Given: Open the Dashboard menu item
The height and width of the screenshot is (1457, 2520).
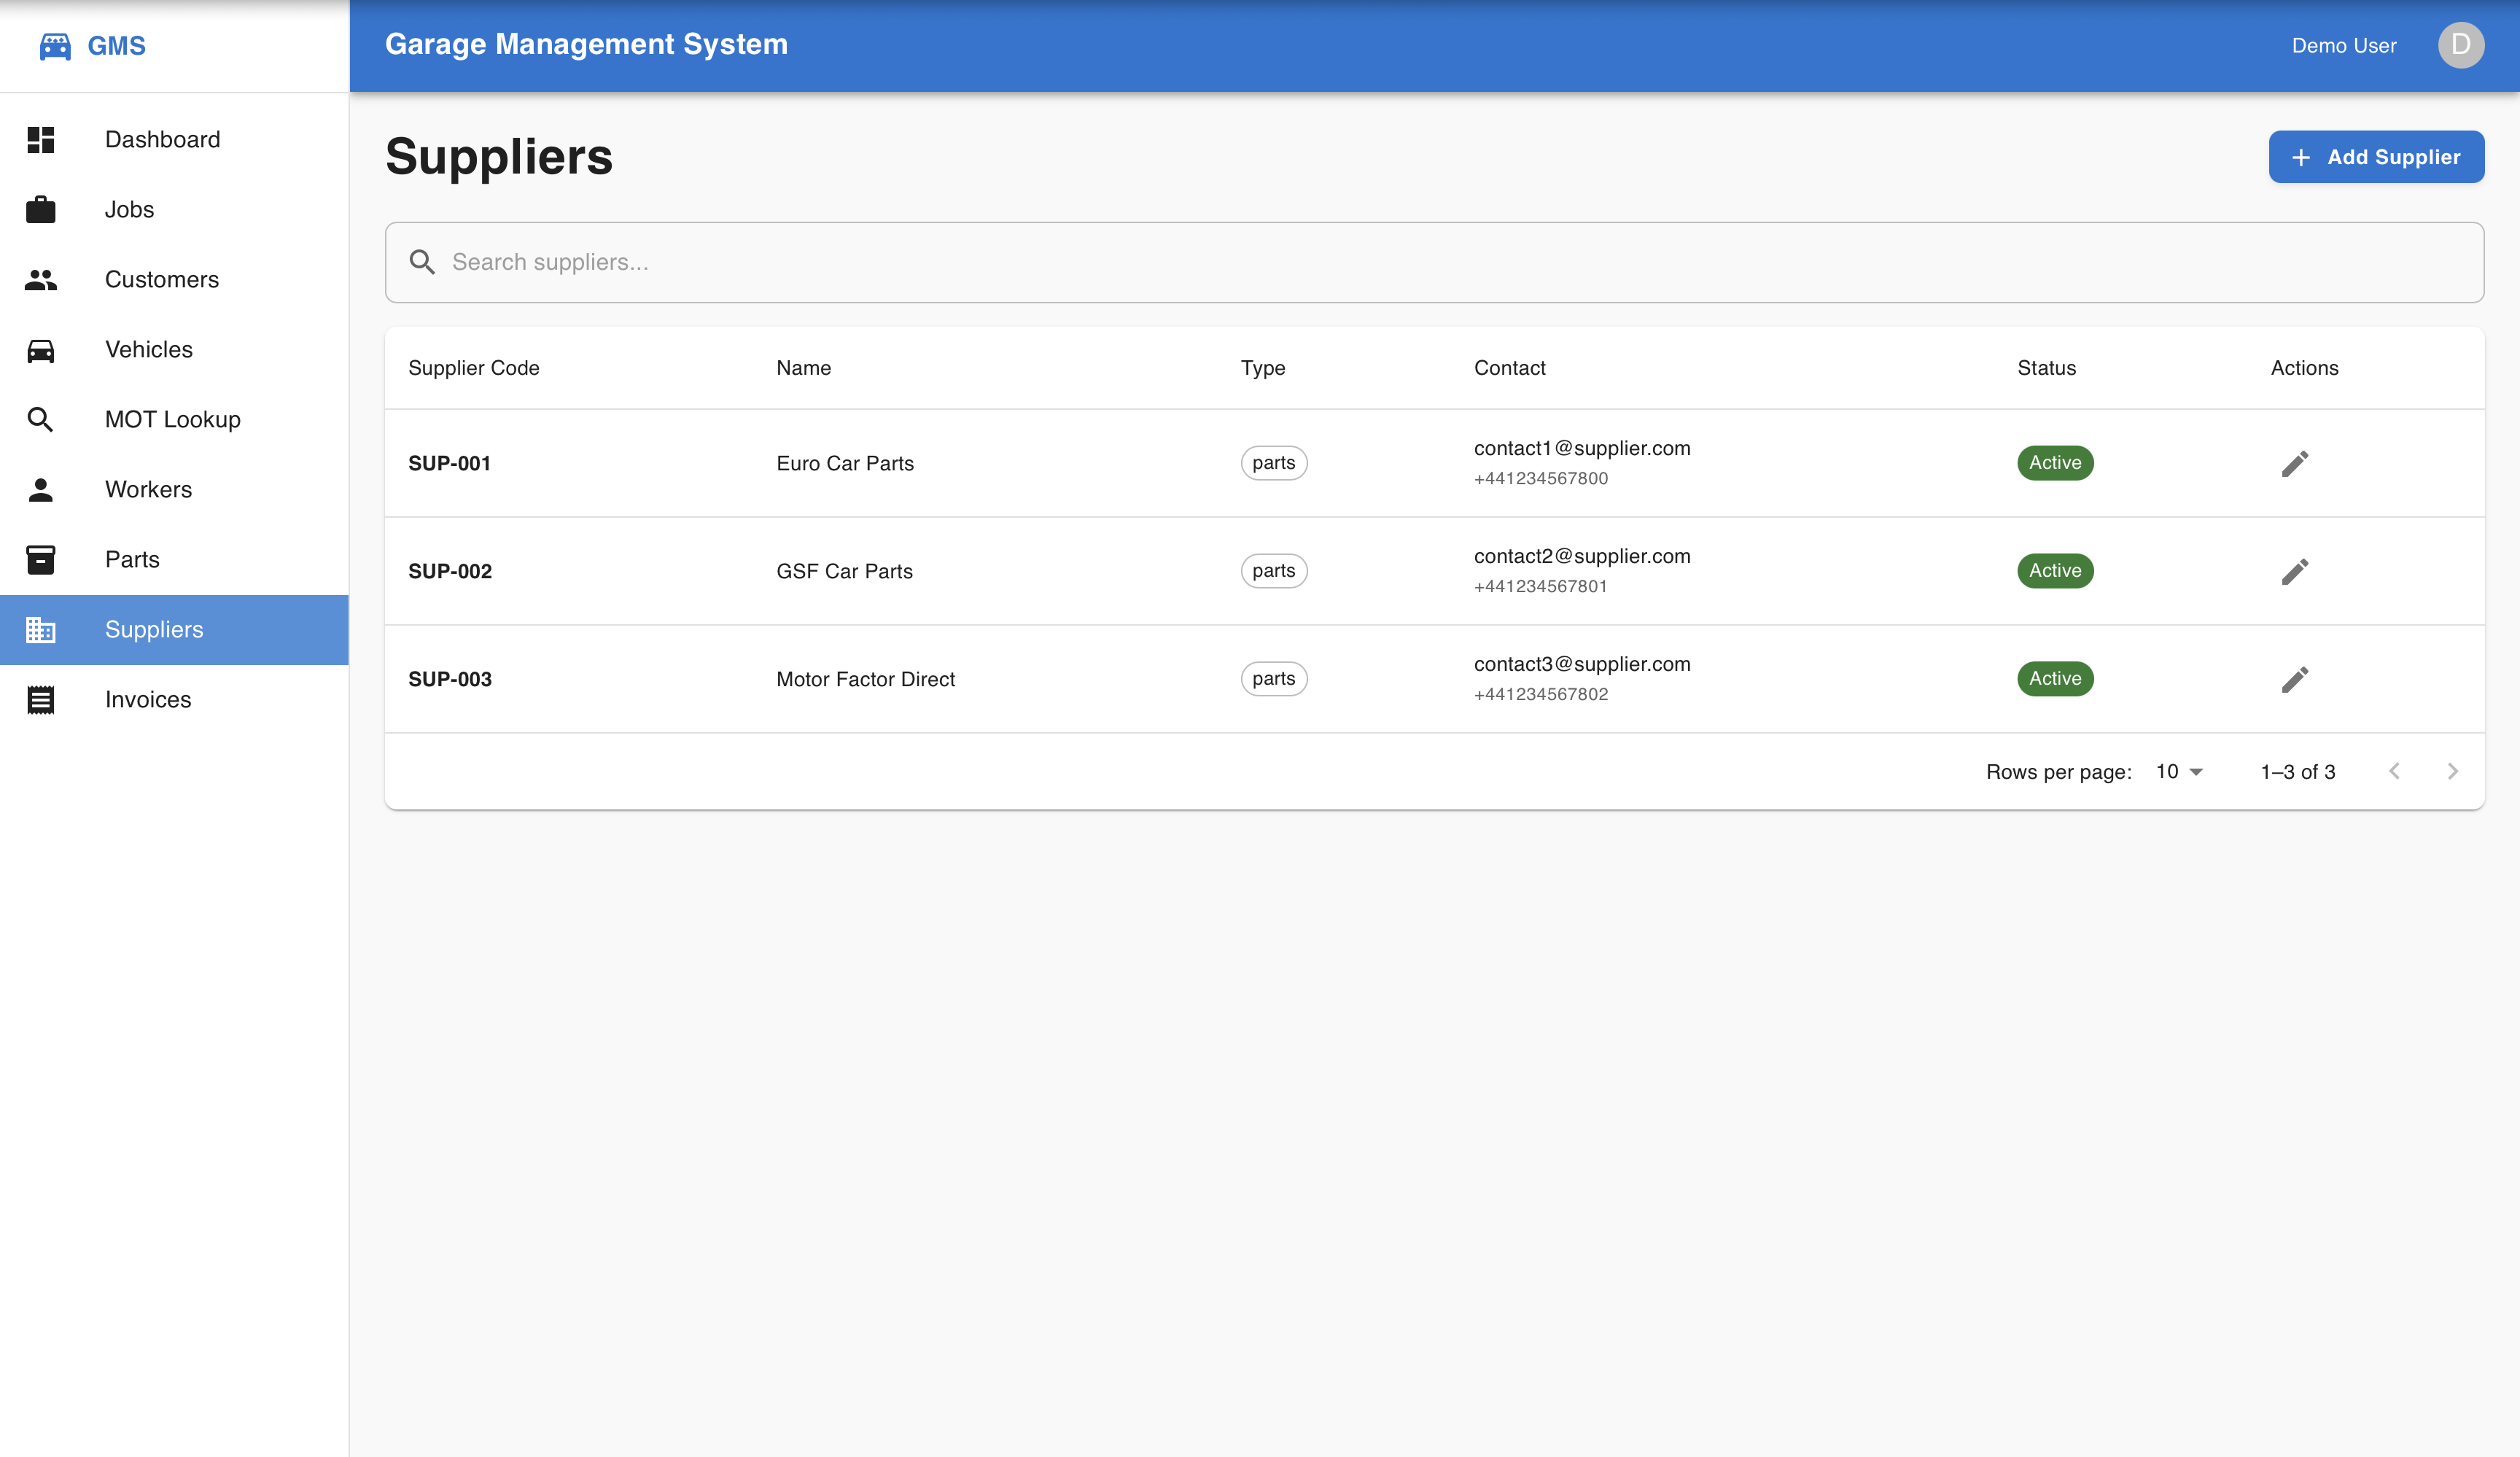Looking at the screenshot, I should 162,139.
